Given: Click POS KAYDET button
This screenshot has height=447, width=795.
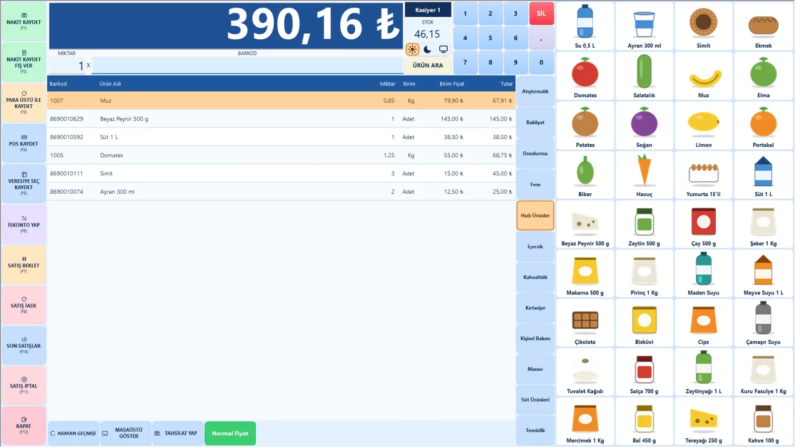Looking at the screenshot, I should coord(24,144).
